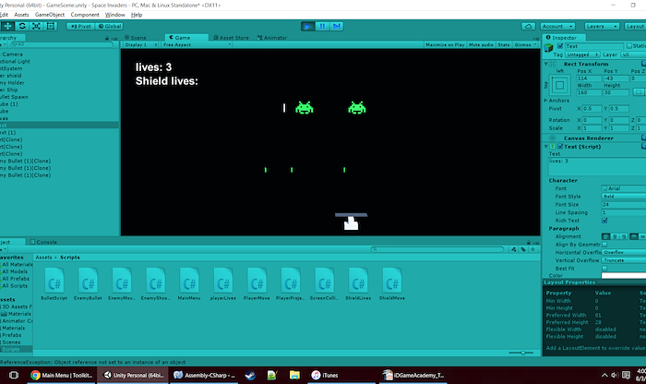This screenshot has height=384, width=646.
Task: Open the Help menu
Action: click(x=137, y=15)
